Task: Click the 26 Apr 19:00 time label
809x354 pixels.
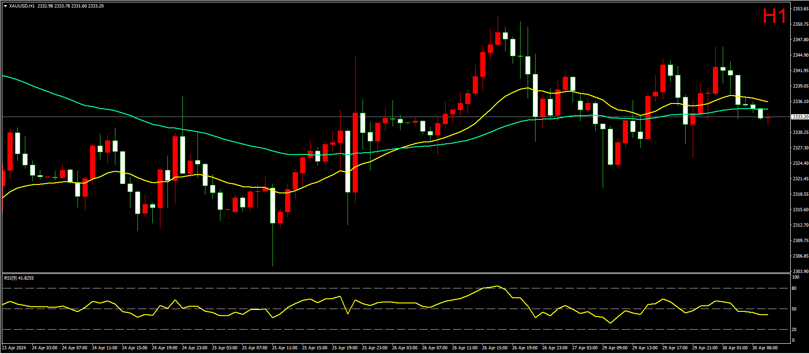Action: tap(525, 348)
